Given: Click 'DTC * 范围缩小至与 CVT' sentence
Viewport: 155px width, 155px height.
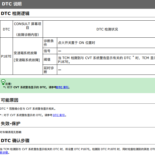Looking at the screenshot, I should pyautogui.click(x=28, y=109).
